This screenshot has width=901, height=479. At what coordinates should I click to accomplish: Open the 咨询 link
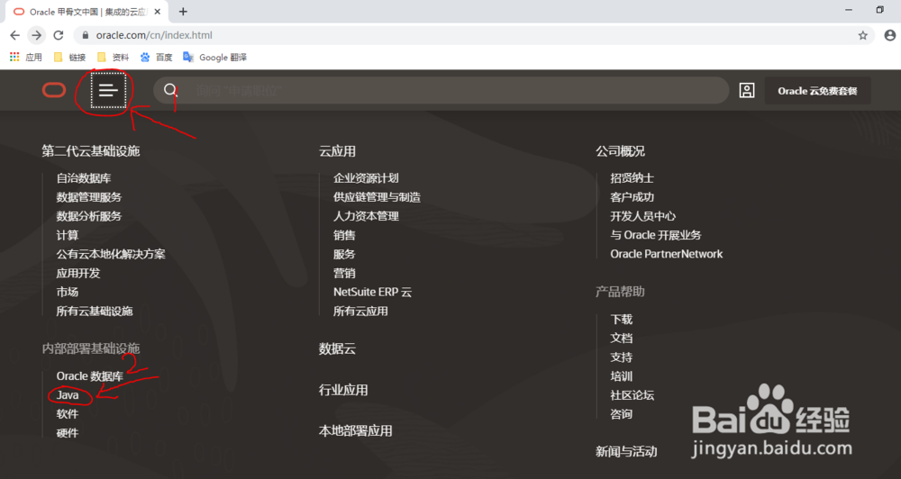(x=621, y=414)
